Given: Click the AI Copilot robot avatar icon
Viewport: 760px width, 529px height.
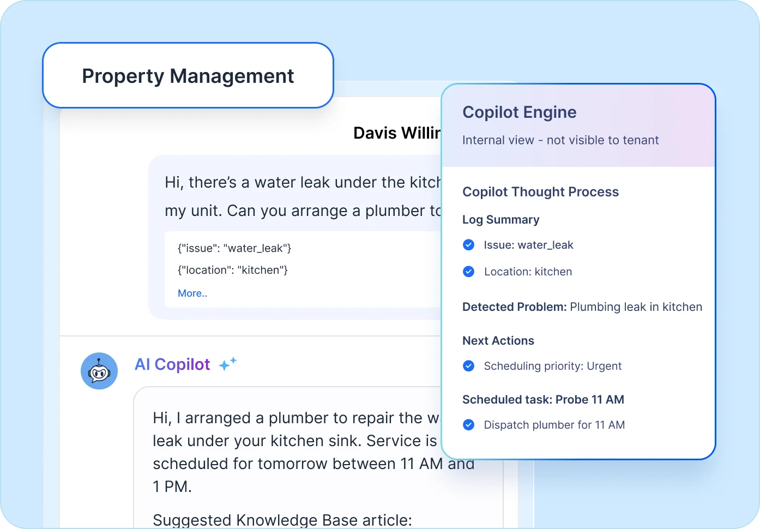Looking at the screenshot, I should click(x=99, y=371).
